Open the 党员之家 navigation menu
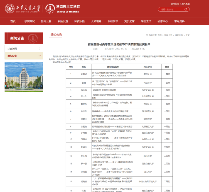 click(x=129, y=21)
